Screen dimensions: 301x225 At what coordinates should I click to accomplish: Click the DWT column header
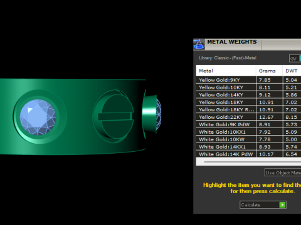coord(292,71)
